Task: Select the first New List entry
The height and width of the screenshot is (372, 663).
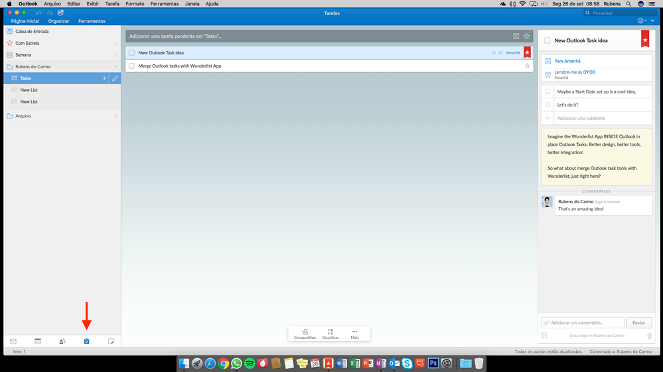Action: tap(62, 90)
